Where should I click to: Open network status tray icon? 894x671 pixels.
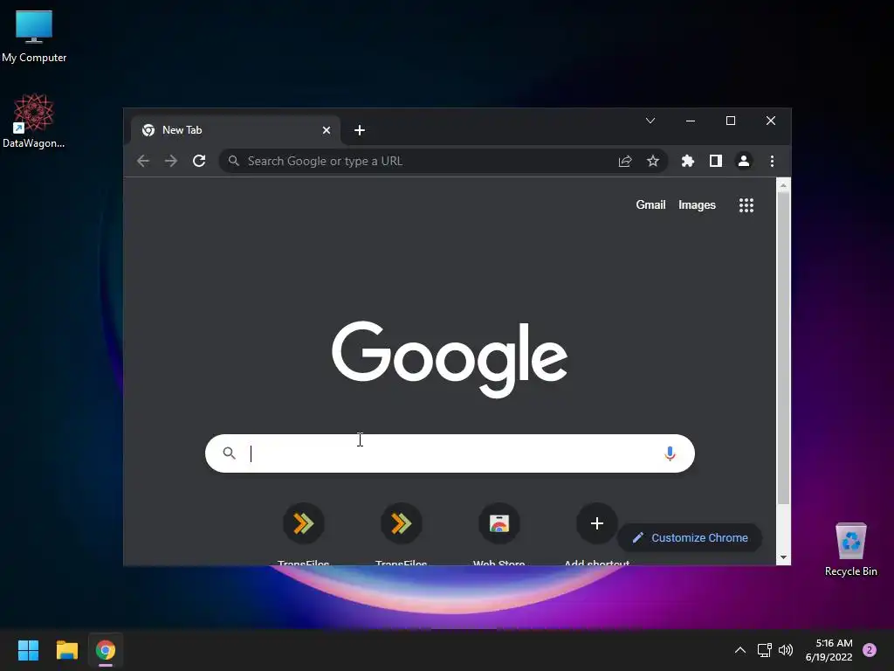coord(764,650)
